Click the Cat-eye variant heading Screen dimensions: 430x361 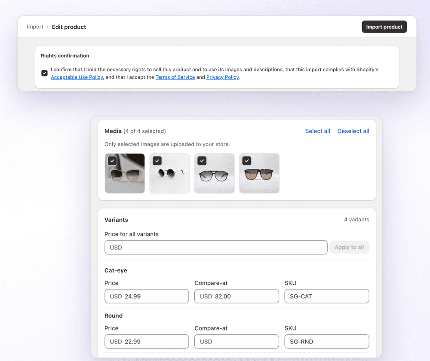pyautogui.click(x=116, y=271)
